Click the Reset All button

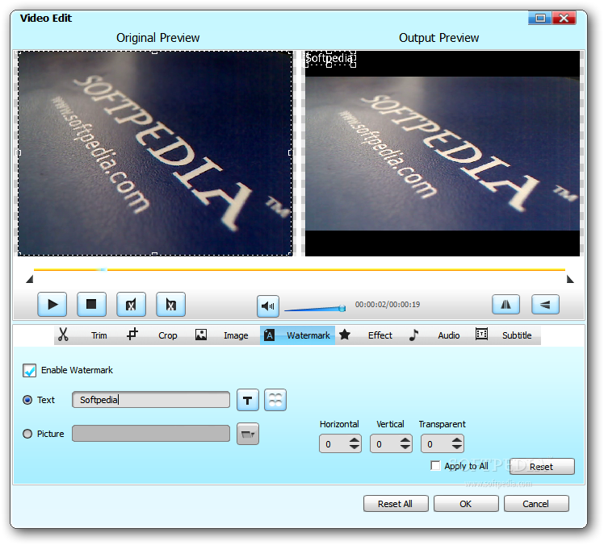pos(396,503)
